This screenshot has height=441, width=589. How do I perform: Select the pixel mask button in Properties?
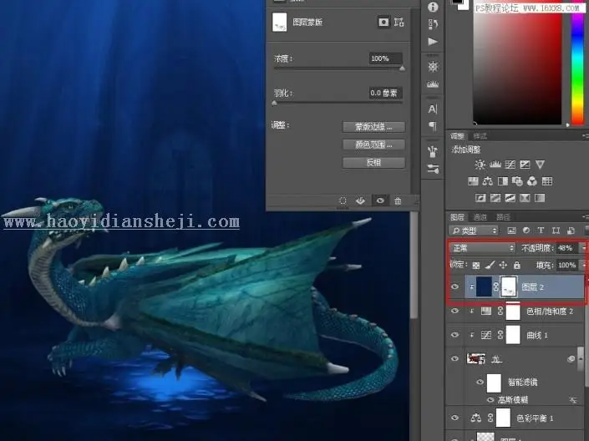383,23
